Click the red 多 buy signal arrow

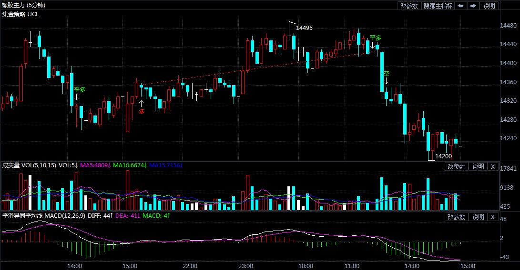(x=141, y=108)
